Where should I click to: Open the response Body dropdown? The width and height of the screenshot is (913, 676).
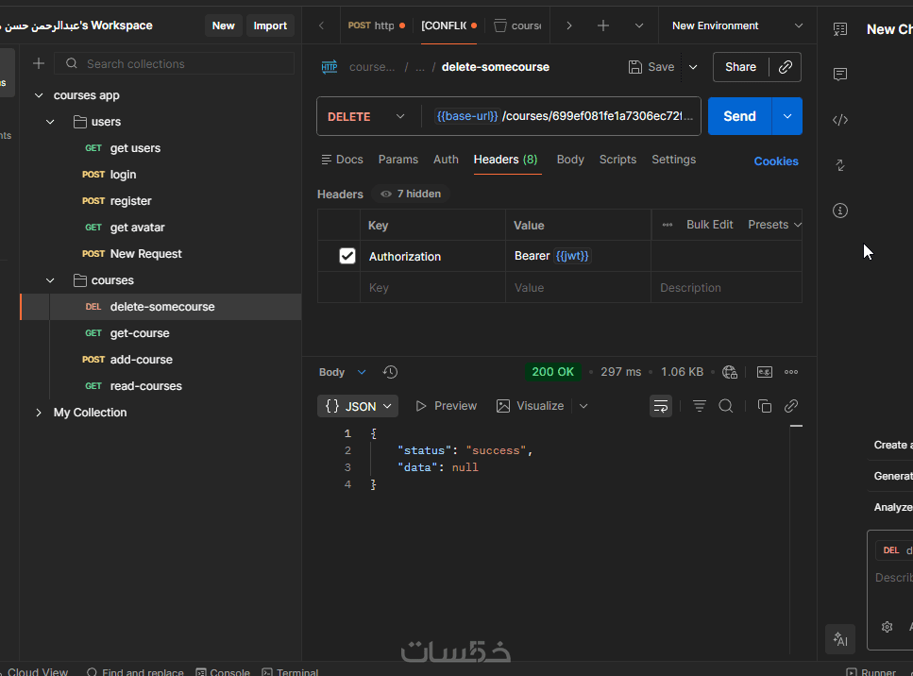(x=343, y=372)
